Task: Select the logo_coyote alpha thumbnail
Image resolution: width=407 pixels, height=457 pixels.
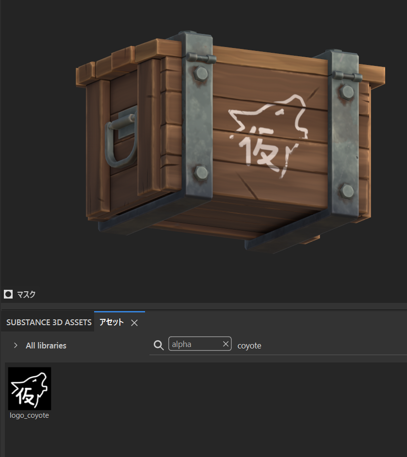Action: [x=30, y=389]
